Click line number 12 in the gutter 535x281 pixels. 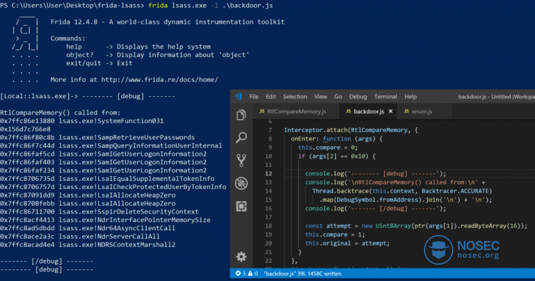(269, 173)
